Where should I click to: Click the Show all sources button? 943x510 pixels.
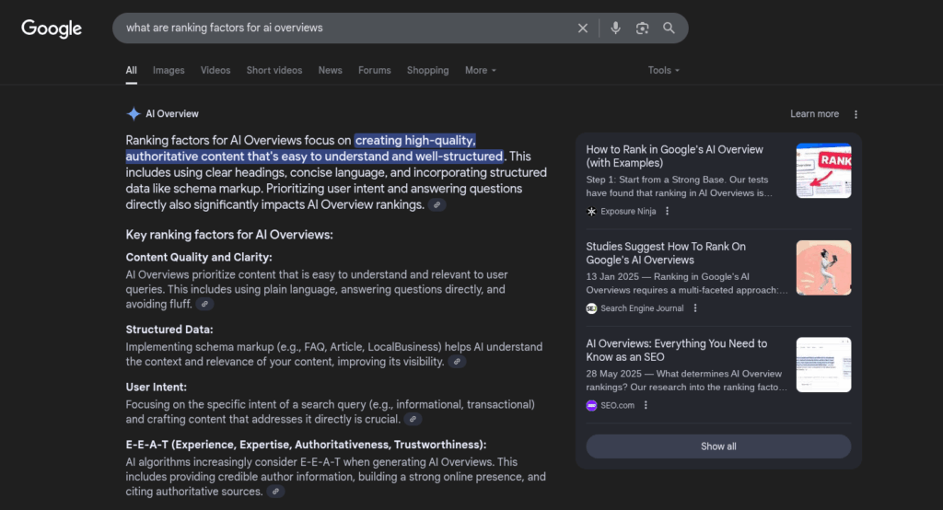click(718, 446)
